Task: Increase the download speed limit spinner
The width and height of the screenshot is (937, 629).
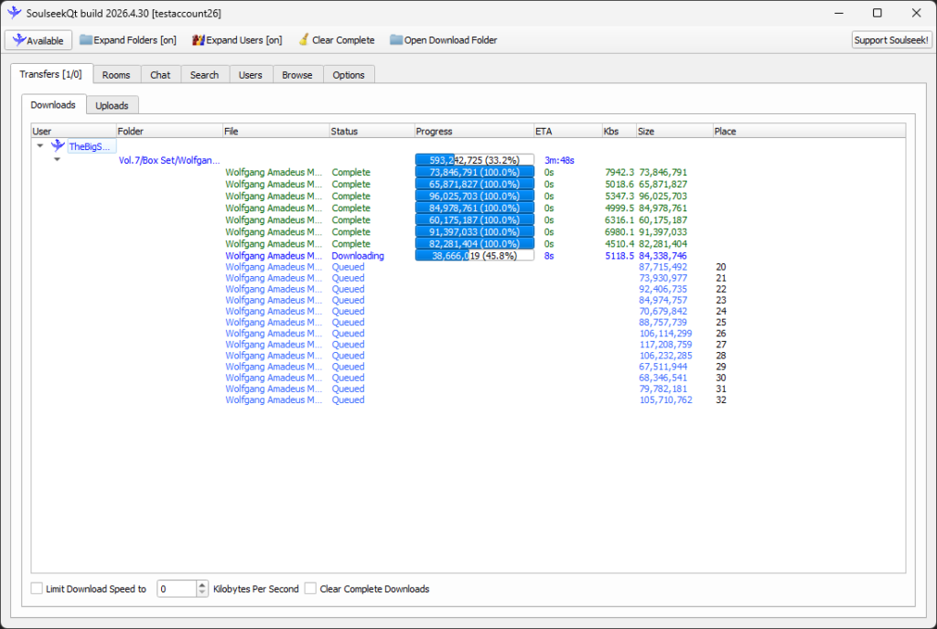Action: pyautogui.click(x=202, y=585)
